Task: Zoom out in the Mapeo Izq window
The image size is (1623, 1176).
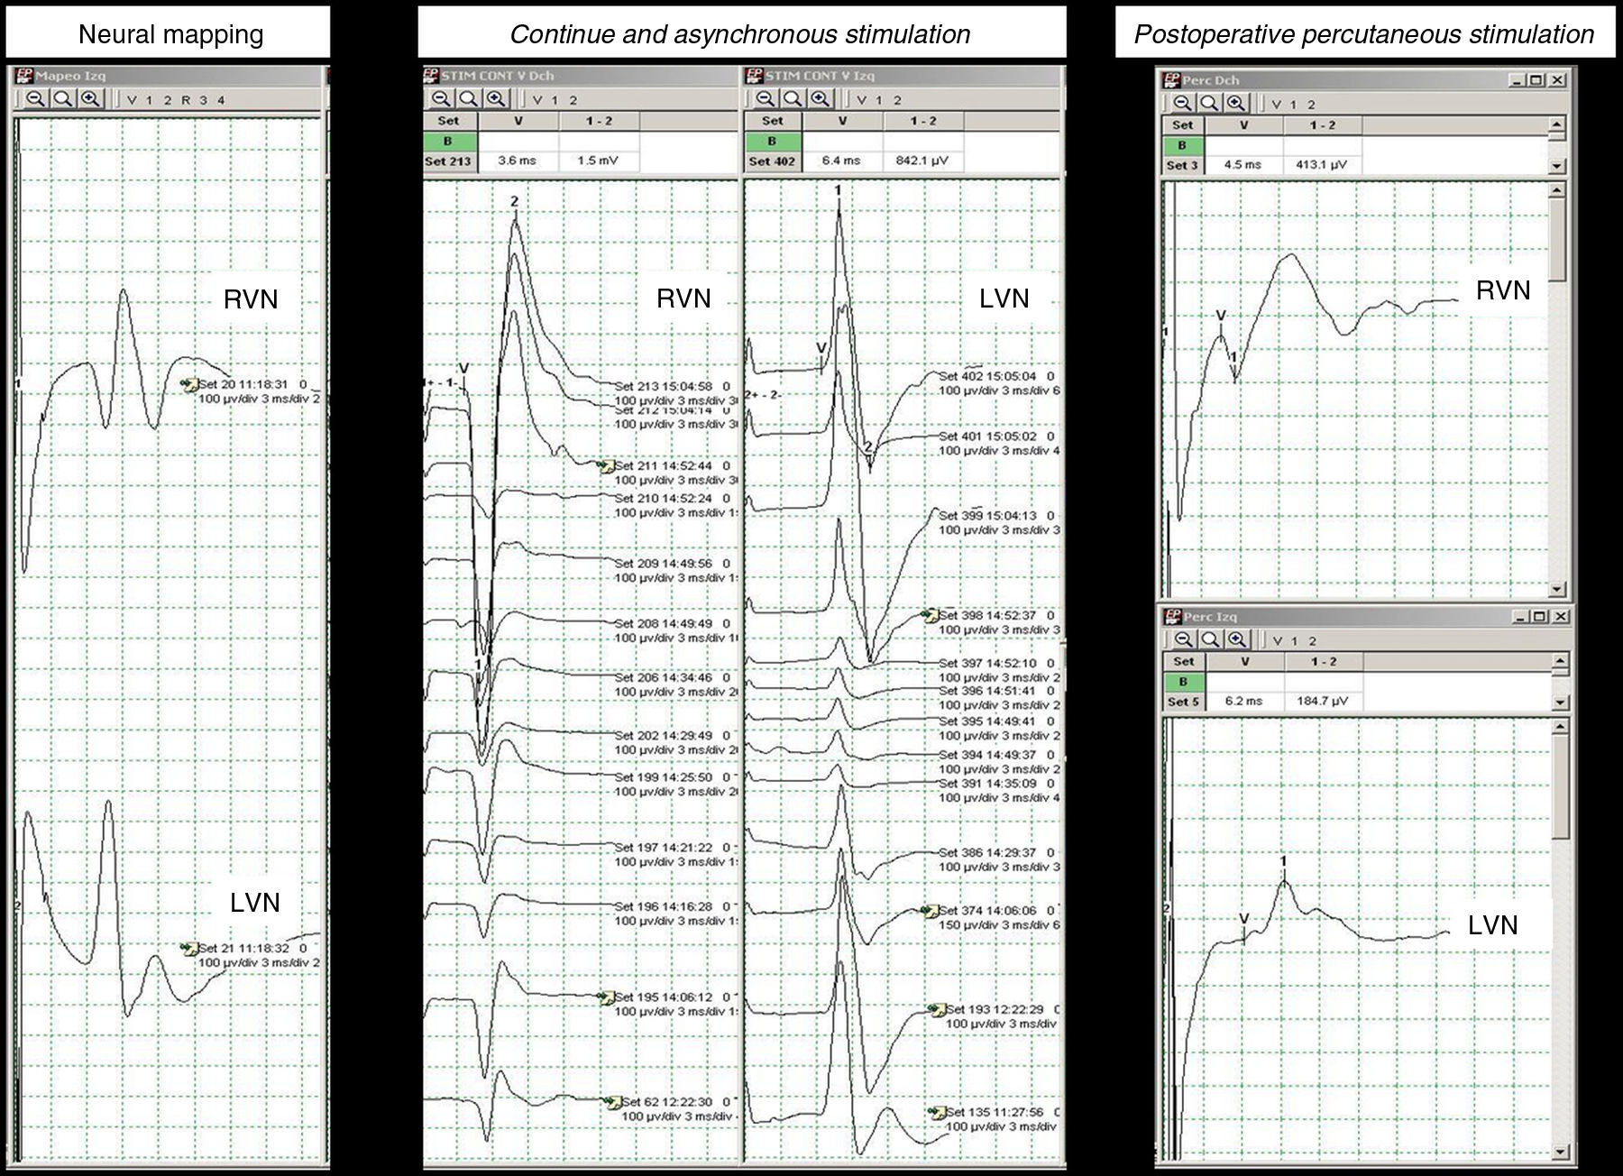Action: click(35, 99)
